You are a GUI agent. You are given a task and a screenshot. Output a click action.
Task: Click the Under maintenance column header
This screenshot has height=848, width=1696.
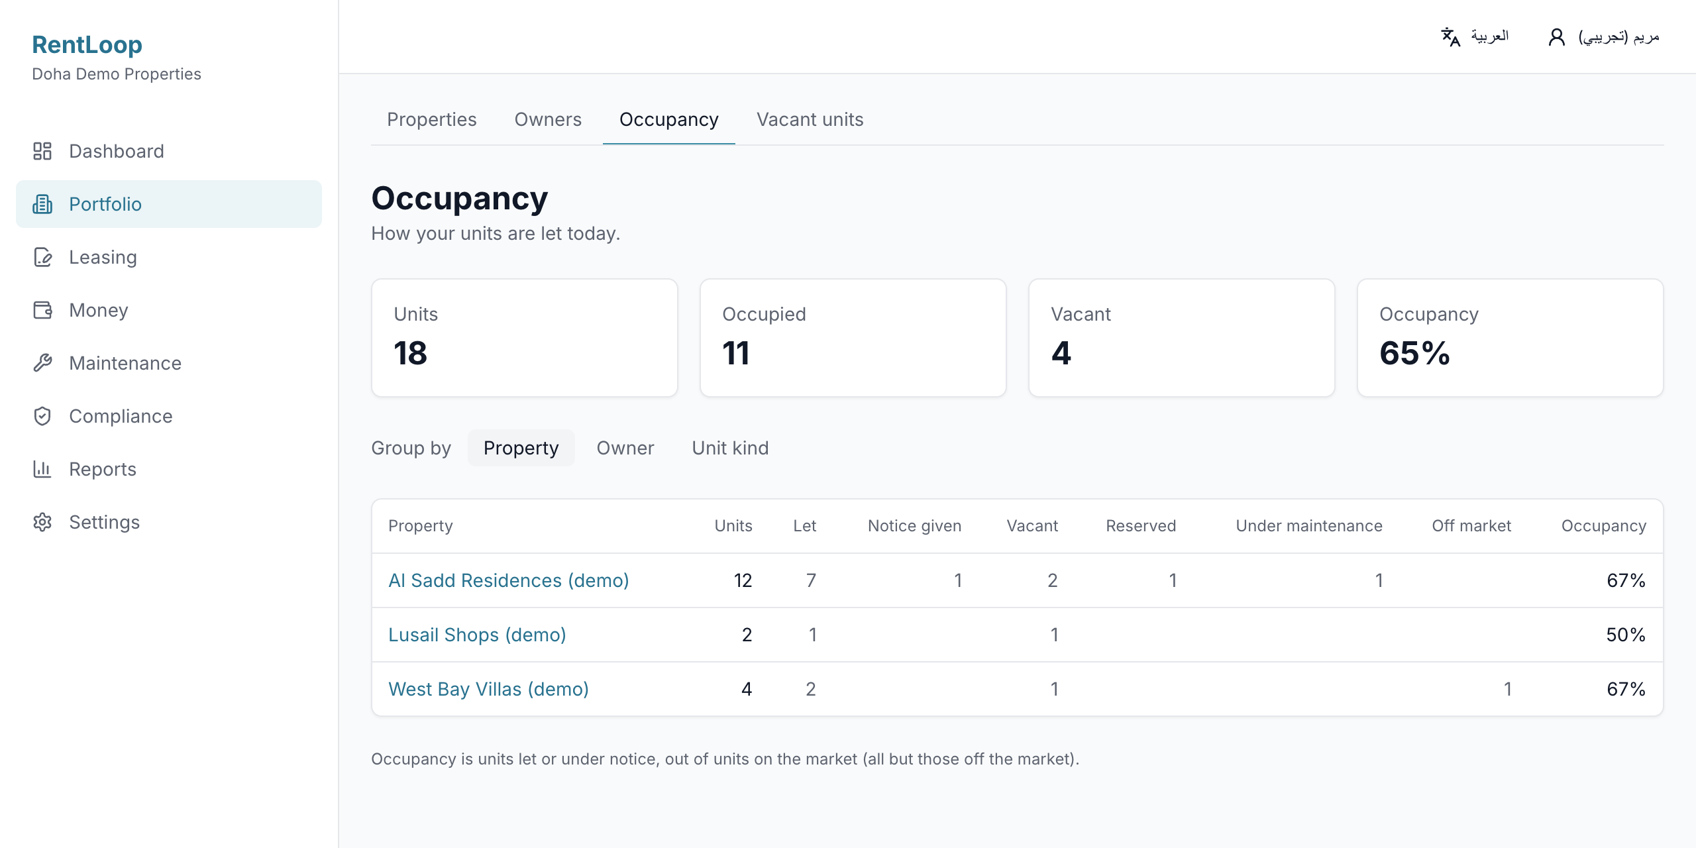pyautogui.click(x=1308, y=526)
